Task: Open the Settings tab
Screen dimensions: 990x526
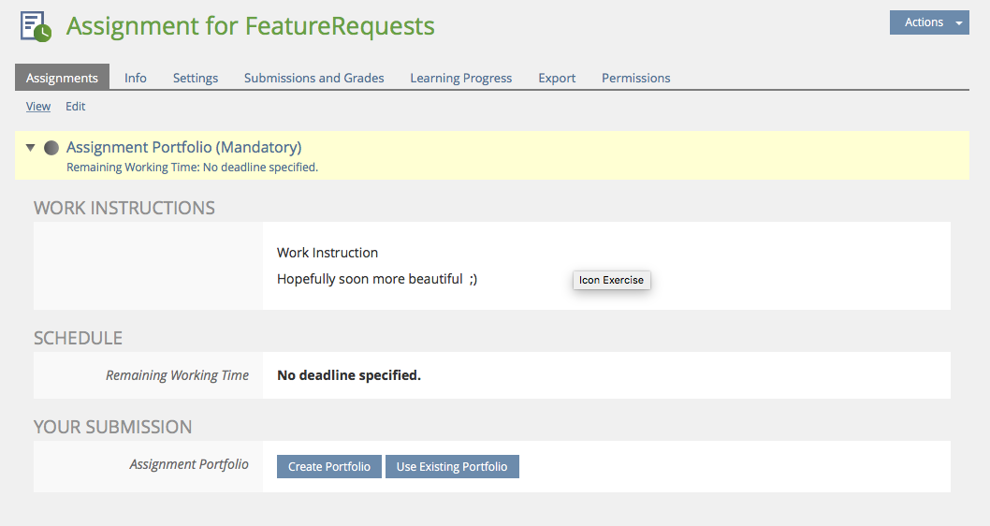Action: click(196, 78)
